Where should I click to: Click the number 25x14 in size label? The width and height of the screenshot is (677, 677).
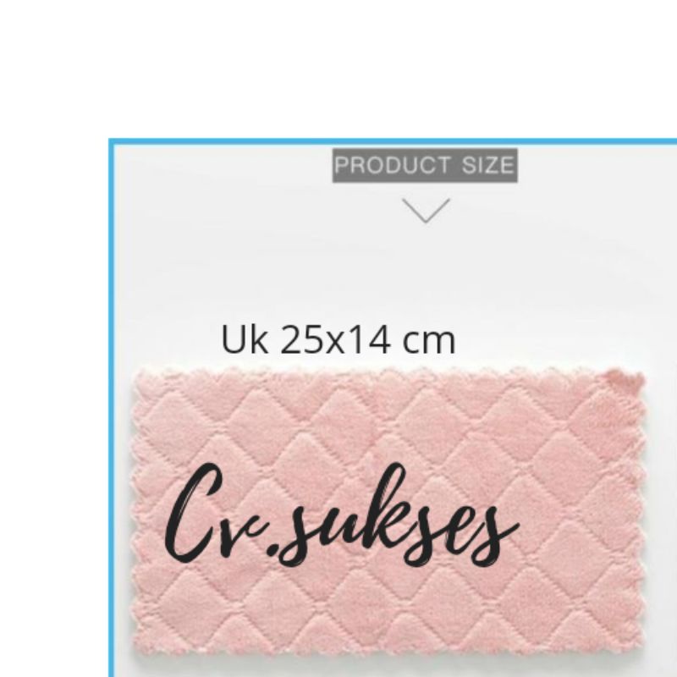[335, 340]
